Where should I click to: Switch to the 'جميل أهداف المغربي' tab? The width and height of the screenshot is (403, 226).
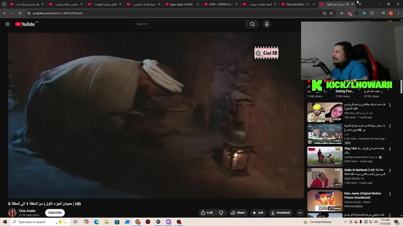click(x=143, y=4)
